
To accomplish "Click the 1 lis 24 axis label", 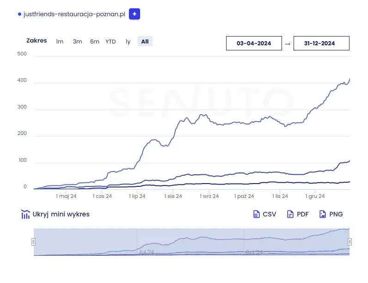I will 280,196.
